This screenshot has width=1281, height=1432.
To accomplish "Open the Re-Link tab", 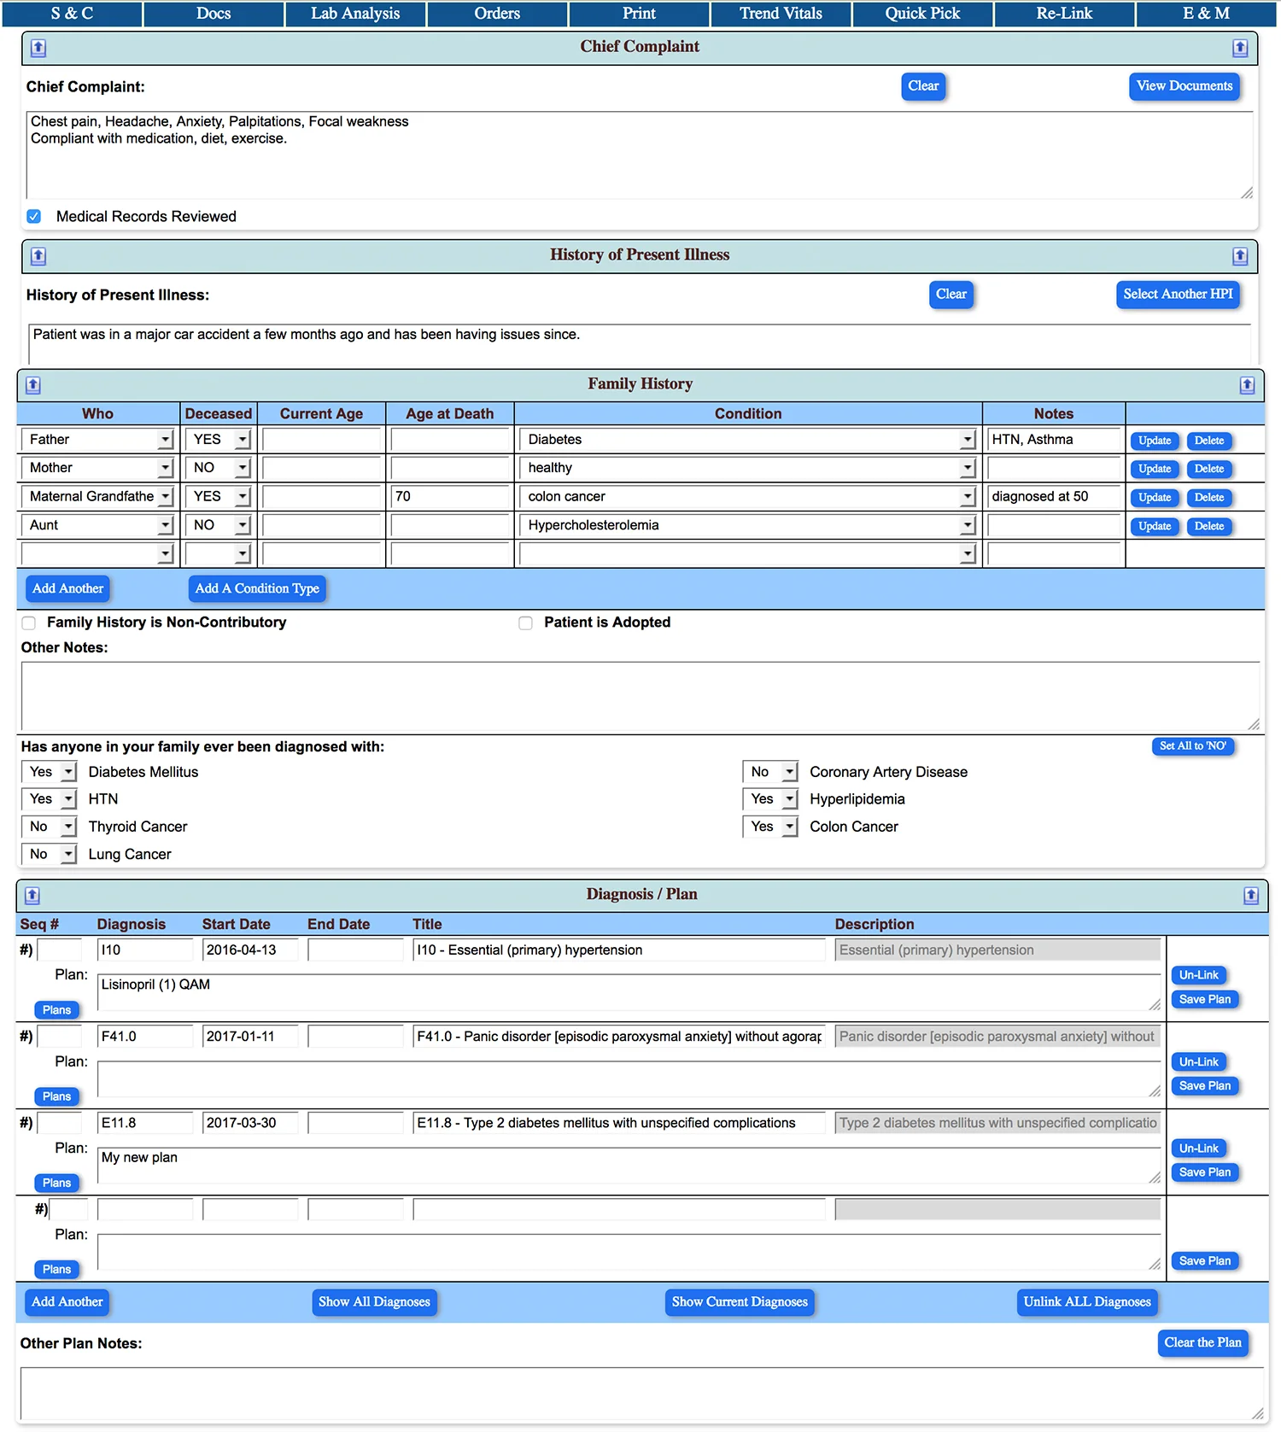I will pyautogui.click(x=1064, y=14).
